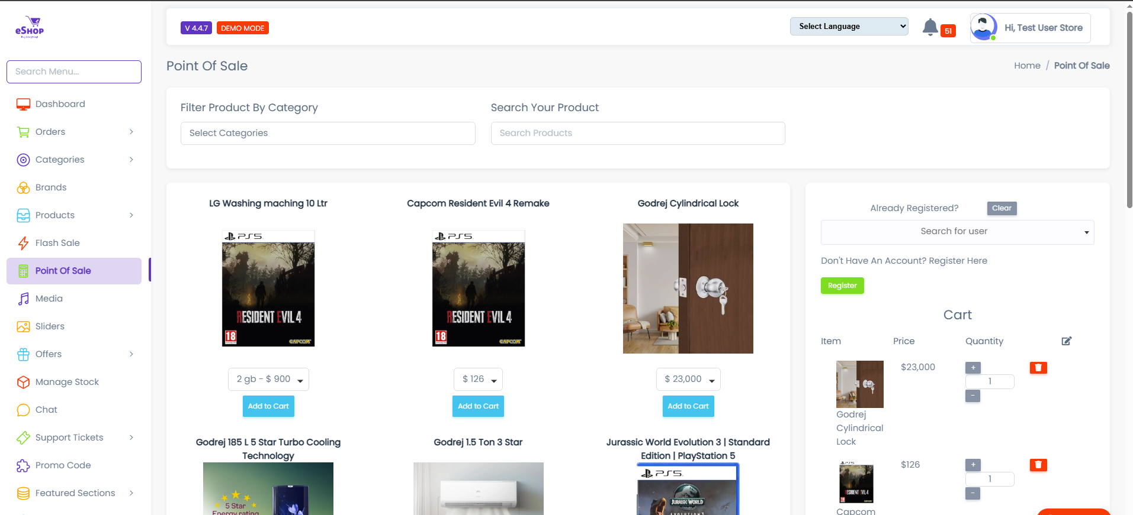Click the Manage Stock box icon

point(23,382)
